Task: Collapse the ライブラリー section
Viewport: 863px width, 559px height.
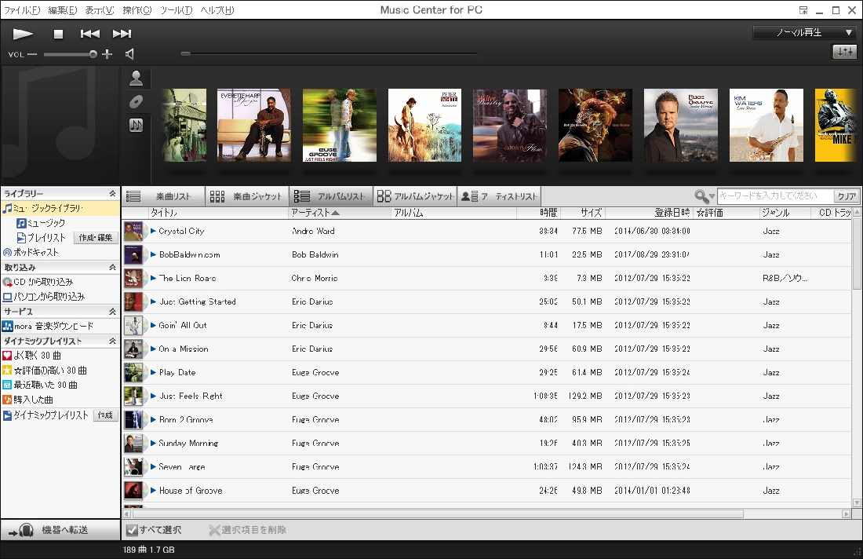Action: tap(112, 193)
